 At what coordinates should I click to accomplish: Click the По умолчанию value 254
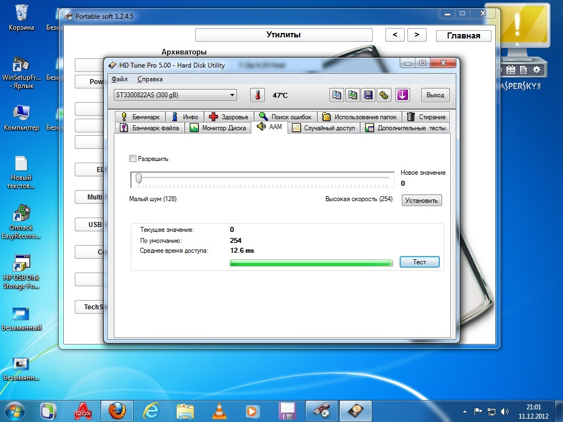coord(235,241)
